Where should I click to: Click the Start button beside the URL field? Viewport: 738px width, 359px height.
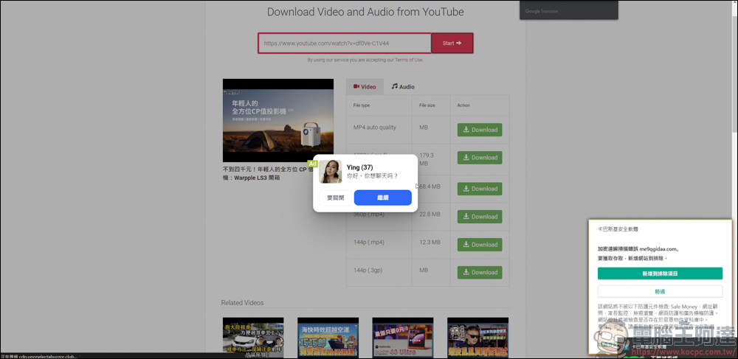(x=452, y=43)
